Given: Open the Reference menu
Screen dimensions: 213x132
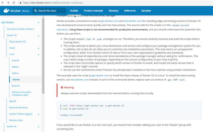Looking at the screenshot, I should pos(130,11).
